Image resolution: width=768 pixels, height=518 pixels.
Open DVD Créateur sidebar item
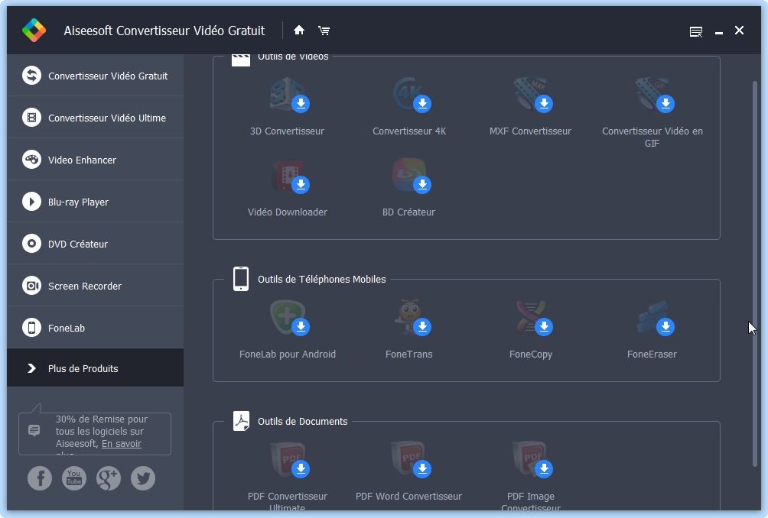(x=96, y=244)
